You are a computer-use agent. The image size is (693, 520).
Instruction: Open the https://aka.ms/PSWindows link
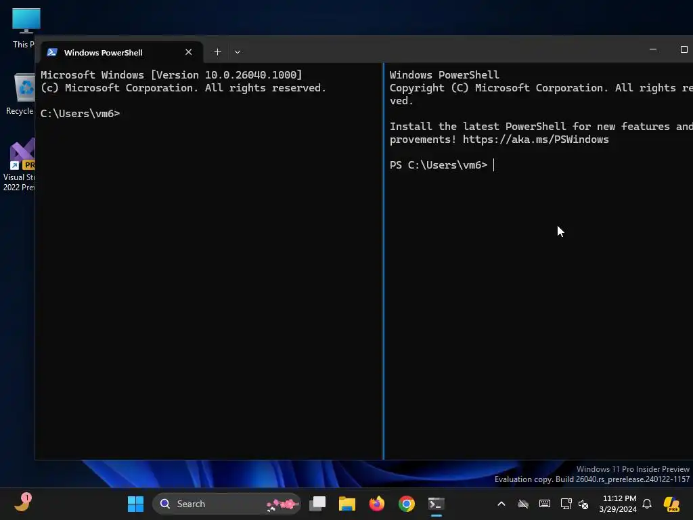[536, 139]
